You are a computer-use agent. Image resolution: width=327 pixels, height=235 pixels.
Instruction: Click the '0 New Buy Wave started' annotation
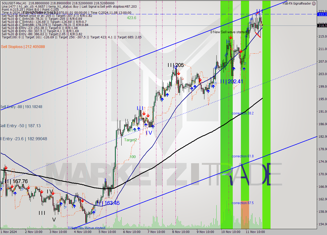click(x=87, y=228)
